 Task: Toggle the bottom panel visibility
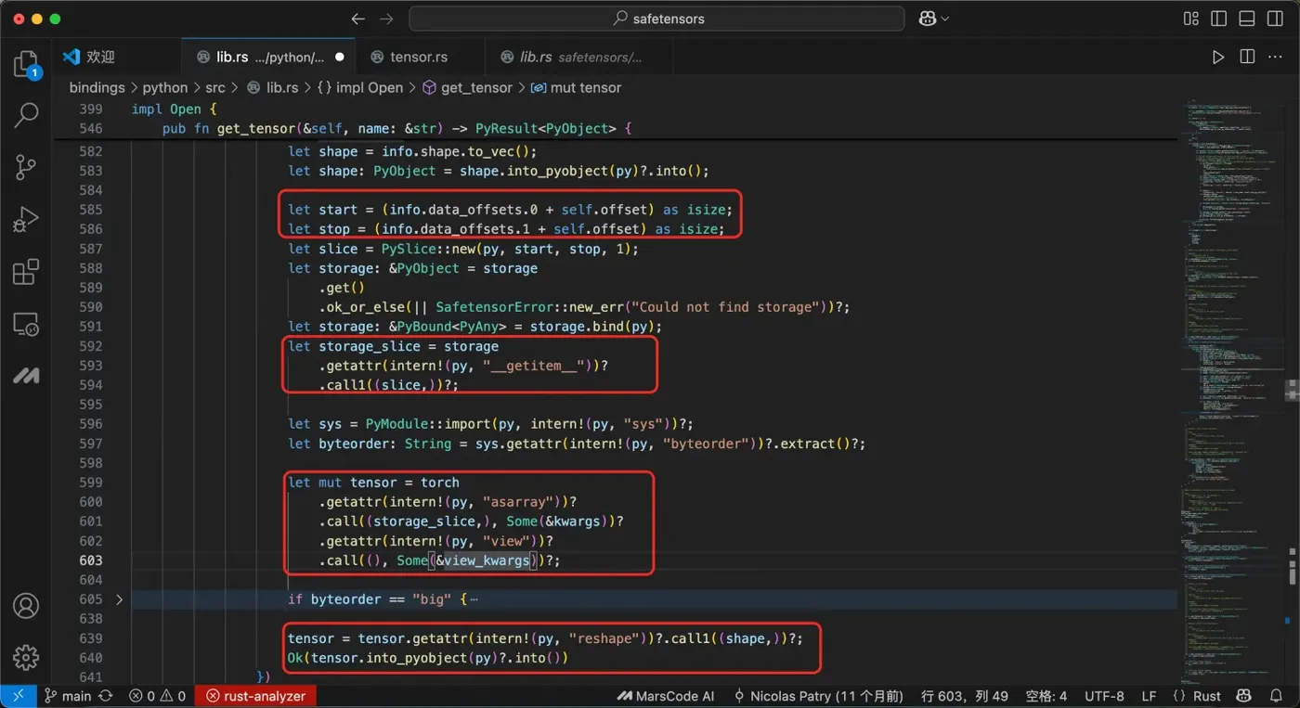(x=1247, y=19)
